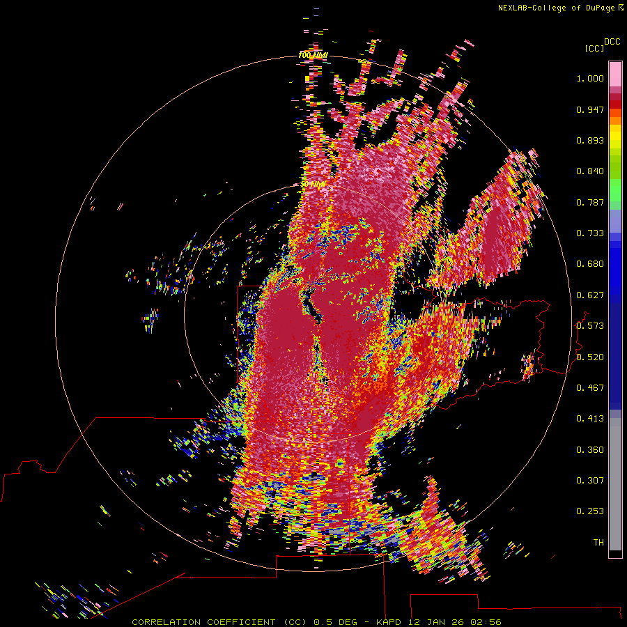
Task: Click the [CC] label above the color scale
Action: [594, 48]
